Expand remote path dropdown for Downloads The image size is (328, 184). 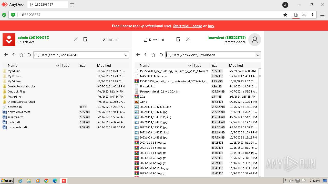point(258,55)
